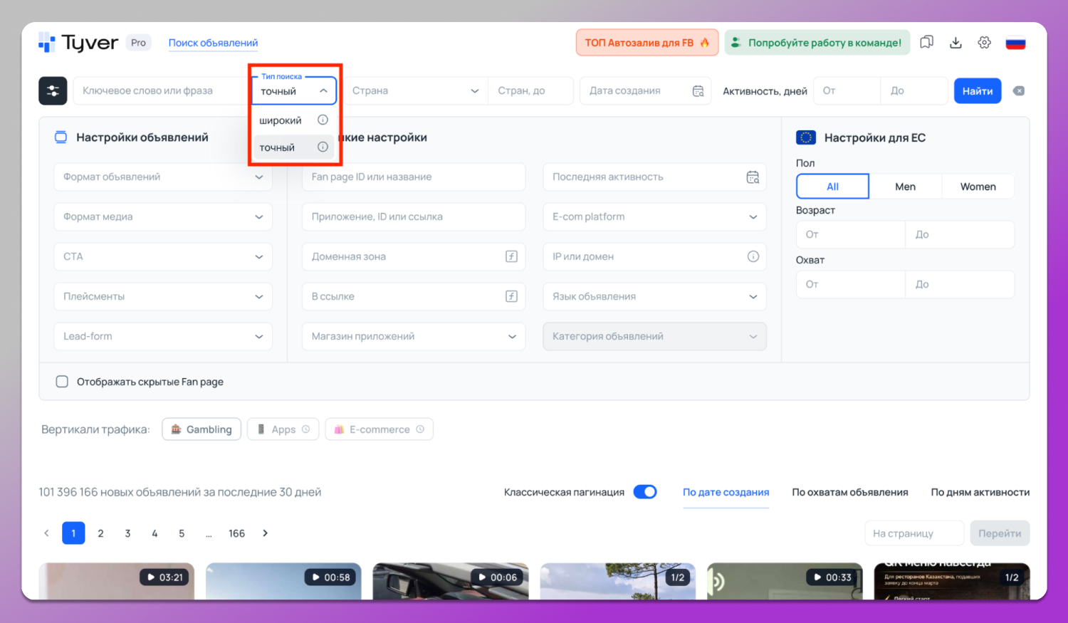Select Women gender option
The width and height of the screenshot is (1068, 623).
pyautogui.click(x=978, y=187)
